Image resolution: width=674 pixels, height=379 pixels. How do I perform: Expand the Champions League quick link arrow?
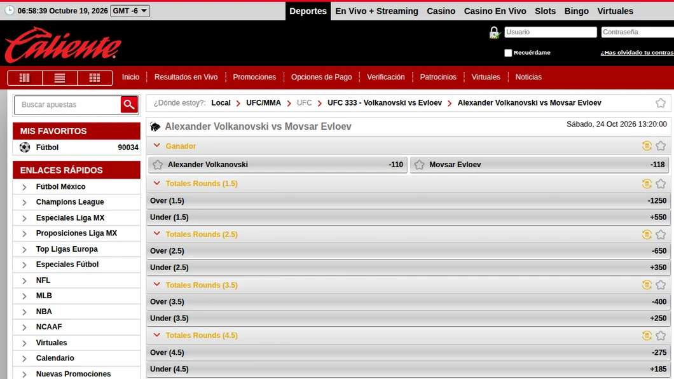[x=25, y=202]
